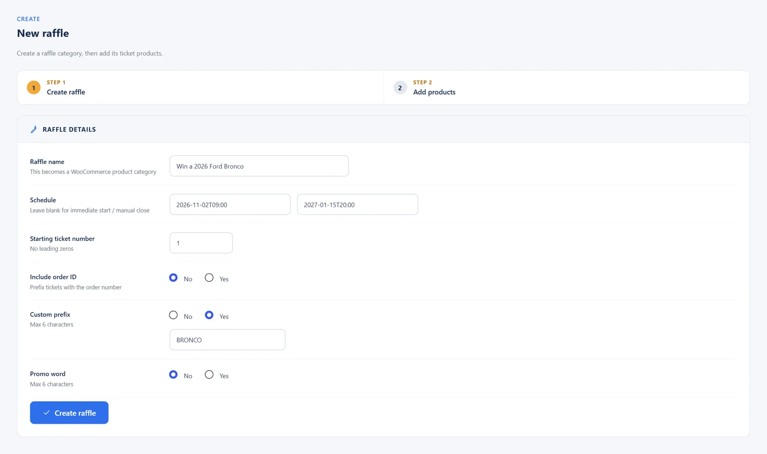Click the step 2 number badge
This screenshot has width=767, height=454.
[400, 88]
